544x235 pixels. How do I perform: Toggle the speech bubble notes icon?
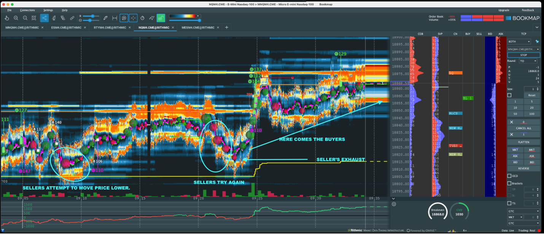(x=124, y=18)
